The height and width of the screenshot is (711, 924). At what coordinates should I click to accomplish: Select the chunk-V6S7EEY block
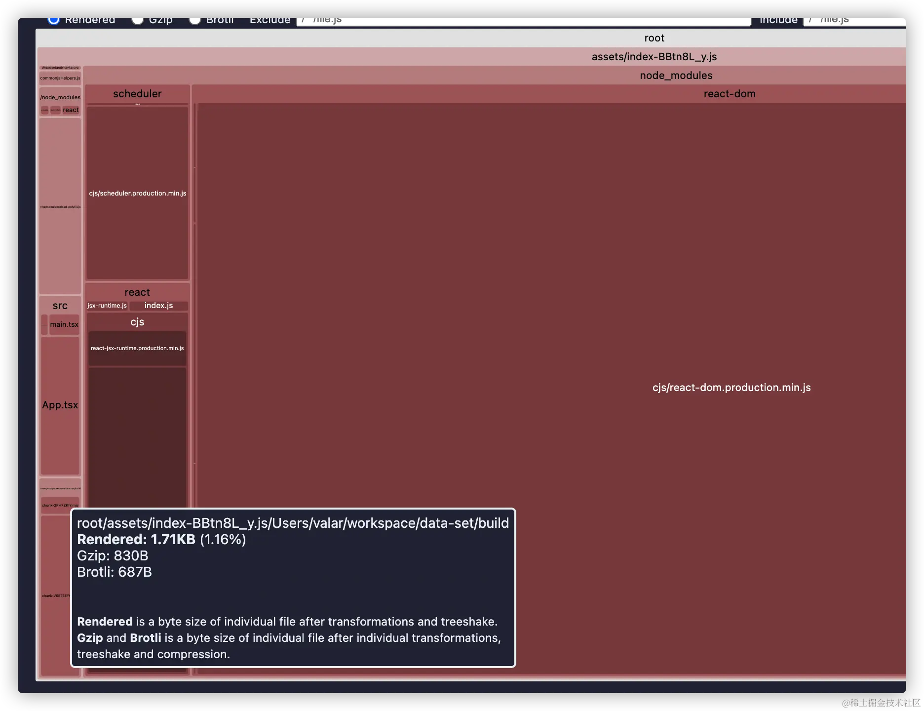click(56, 595)
